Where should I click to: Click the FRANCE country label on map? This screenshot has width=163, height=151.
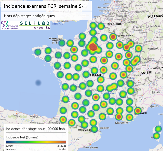point(97,75)
